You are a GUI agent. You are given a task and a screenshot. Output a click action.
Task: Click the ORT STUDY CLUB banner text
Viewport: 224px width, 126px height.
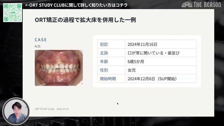(76, 5)
